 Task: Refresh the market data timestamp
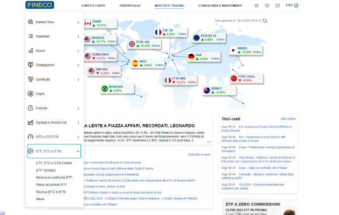point(265,21)
